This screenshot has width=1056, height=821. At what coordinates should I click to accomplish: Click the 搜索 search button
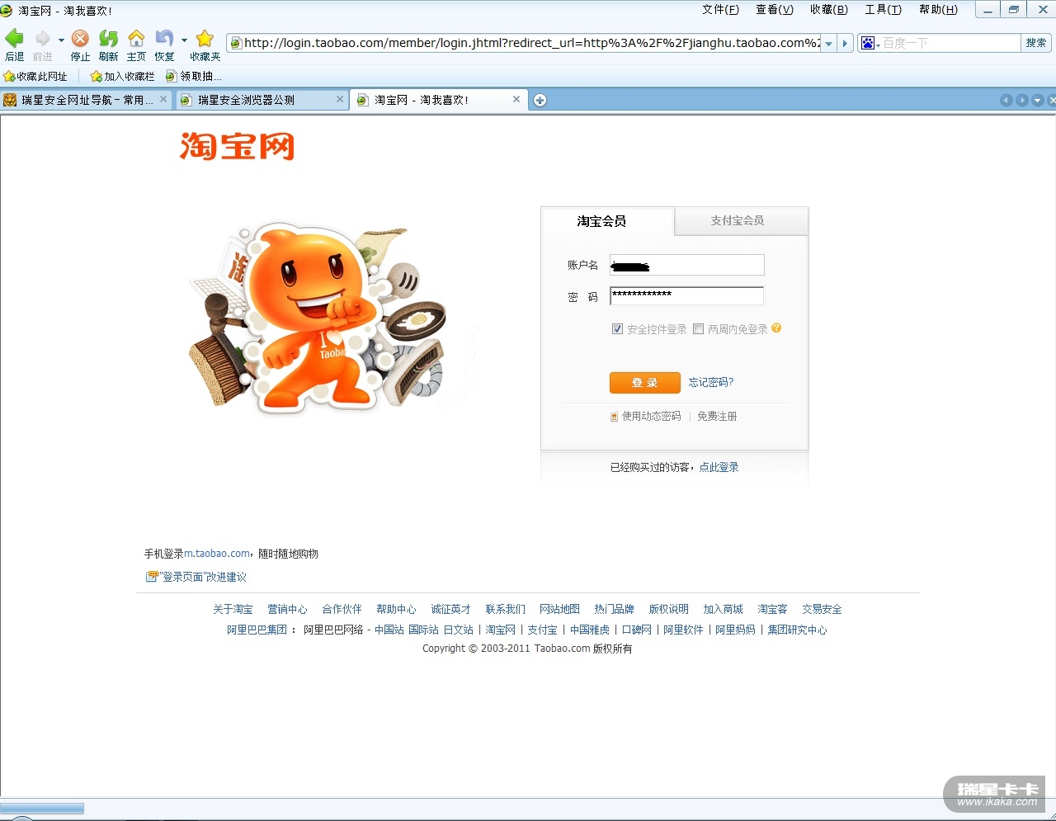click(1036, 43)
